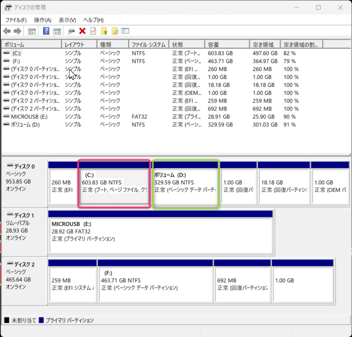Screen dimensions: 352x337
Task: Click the Disk Management title bar app icon
Action: (x=8, y=7)
